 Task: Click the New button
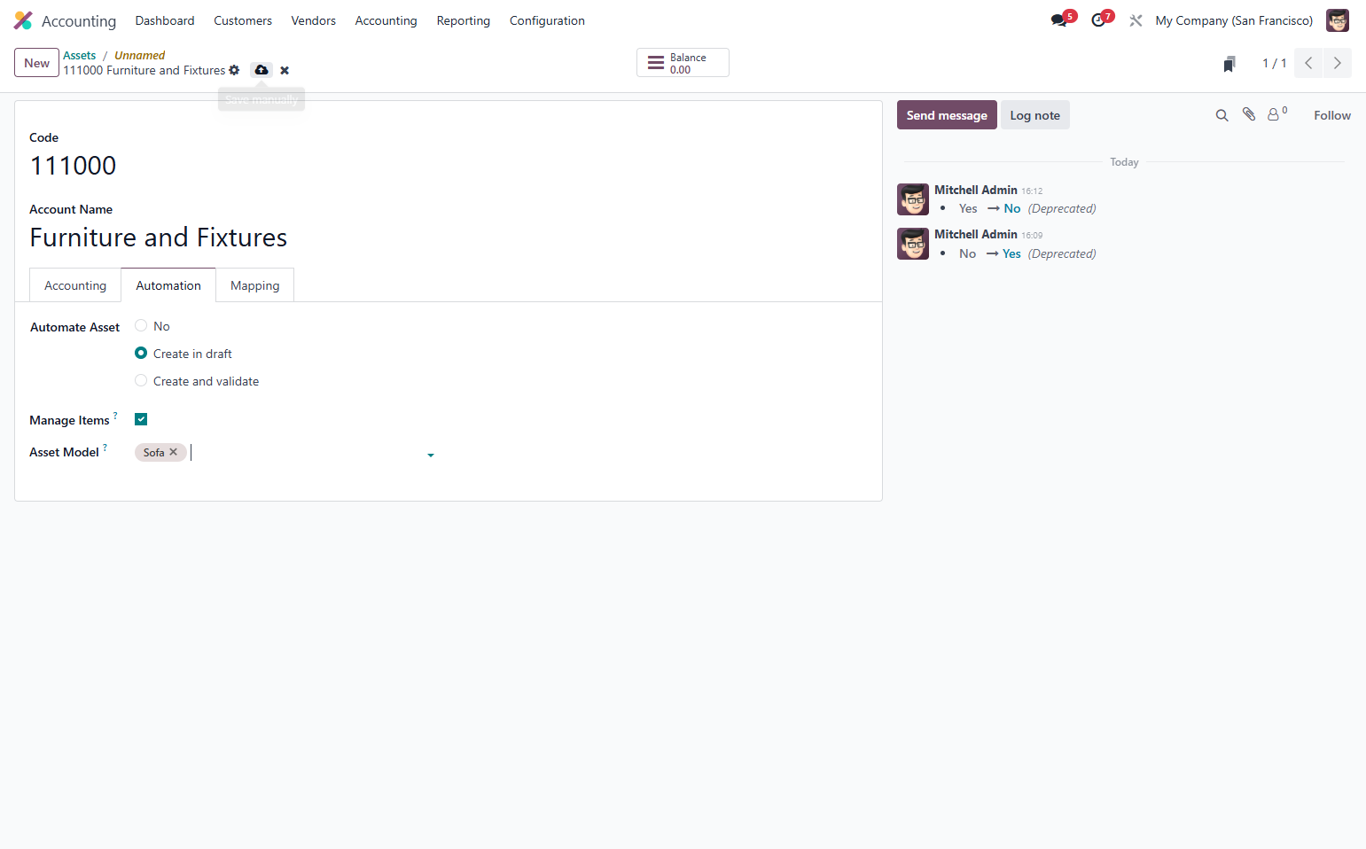37,63
